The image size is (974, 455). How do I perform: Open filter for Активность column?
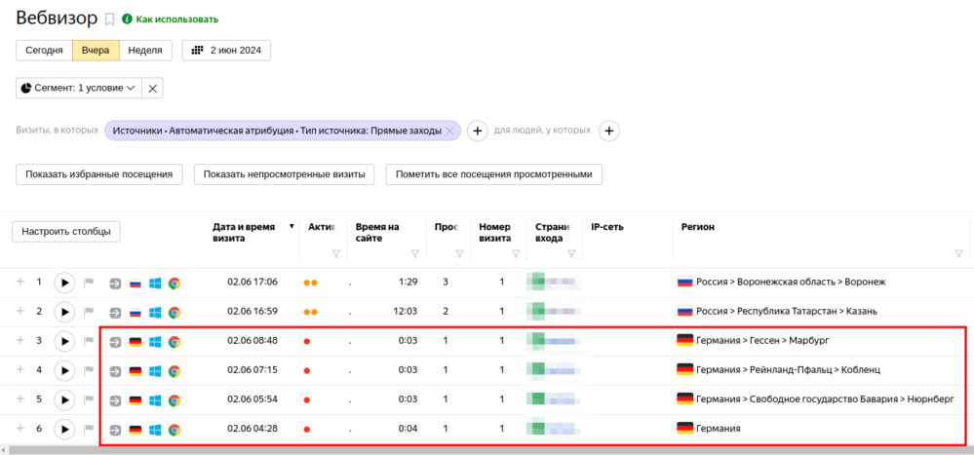336,253
